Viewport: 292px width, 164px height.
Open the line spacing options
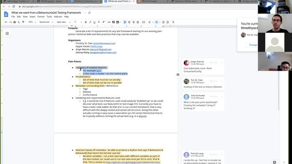pyautogui.click(x=144, y=22)
